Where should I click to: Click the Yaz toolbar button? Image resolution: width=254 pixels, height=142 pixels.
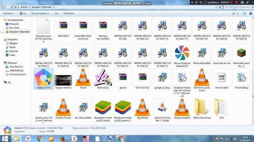[x=56, y=13]
